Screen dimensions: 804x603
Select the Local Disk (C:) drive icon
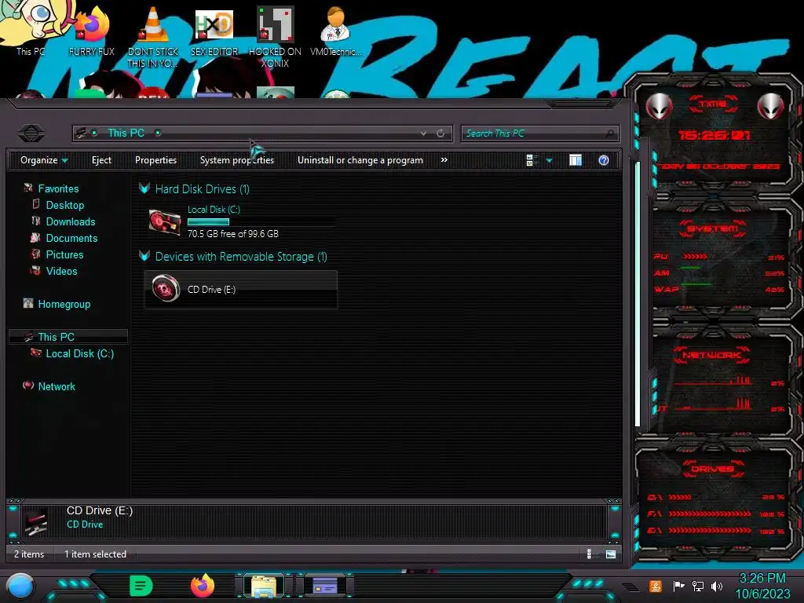click(164, 221)
